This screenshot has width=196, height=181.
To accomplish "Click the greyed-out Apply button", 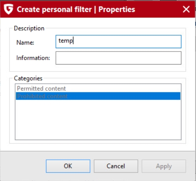I will (164, 166).
